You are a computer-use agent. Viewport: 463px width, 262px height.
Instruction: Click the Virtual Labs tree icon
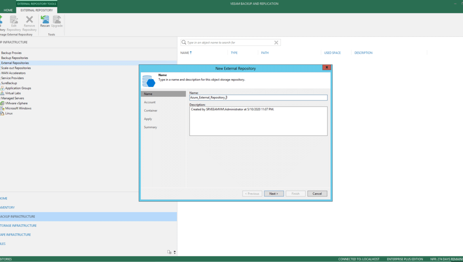pos(2,93)
